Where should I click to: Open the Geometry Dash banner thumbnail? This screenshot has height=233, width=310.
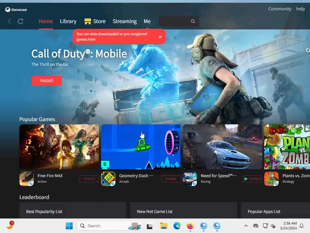click(141, 147)
